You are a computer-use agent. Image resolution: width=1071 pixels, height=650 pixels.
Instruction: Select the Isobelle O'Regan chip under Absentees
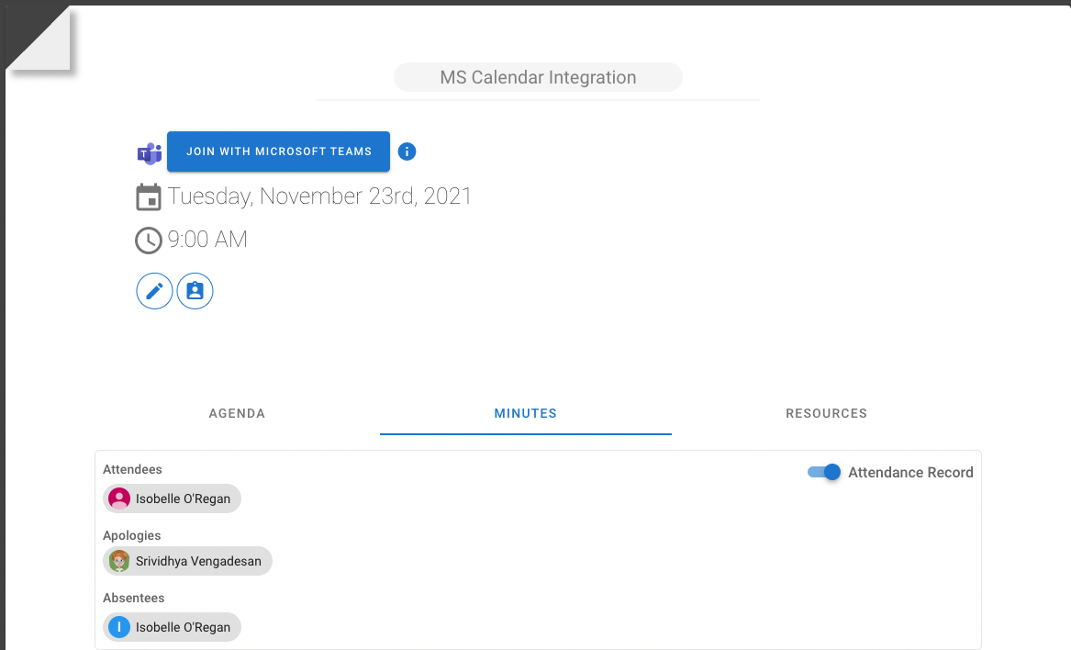pos(173,627)
